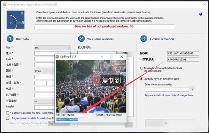Expand the business type dropdown
This screenshot has height=133, width=209.
[45, 101]
